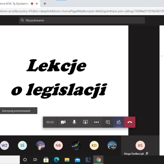Open File Explorer from taskbar
Image resolution: width=164 pixels, height=164 pixels.
pos(67,160)
